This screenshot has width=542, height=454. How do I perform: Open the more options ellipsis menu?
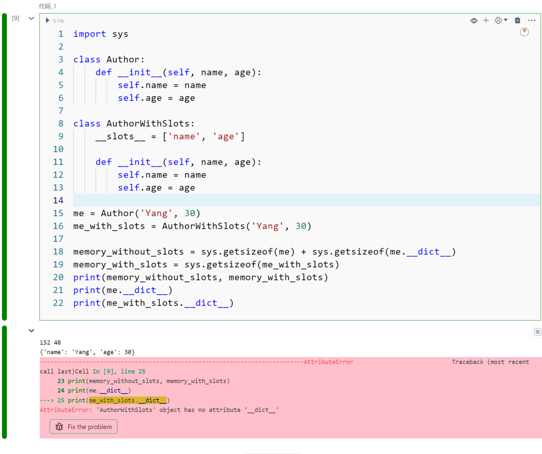[x=531, y=21]
